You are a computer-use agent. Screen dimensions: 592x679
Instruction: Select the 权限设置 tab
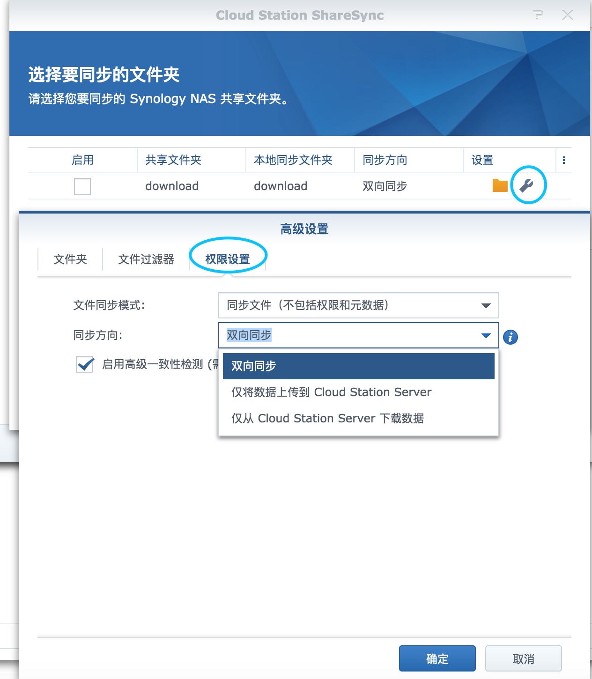[x=228, y=259]
